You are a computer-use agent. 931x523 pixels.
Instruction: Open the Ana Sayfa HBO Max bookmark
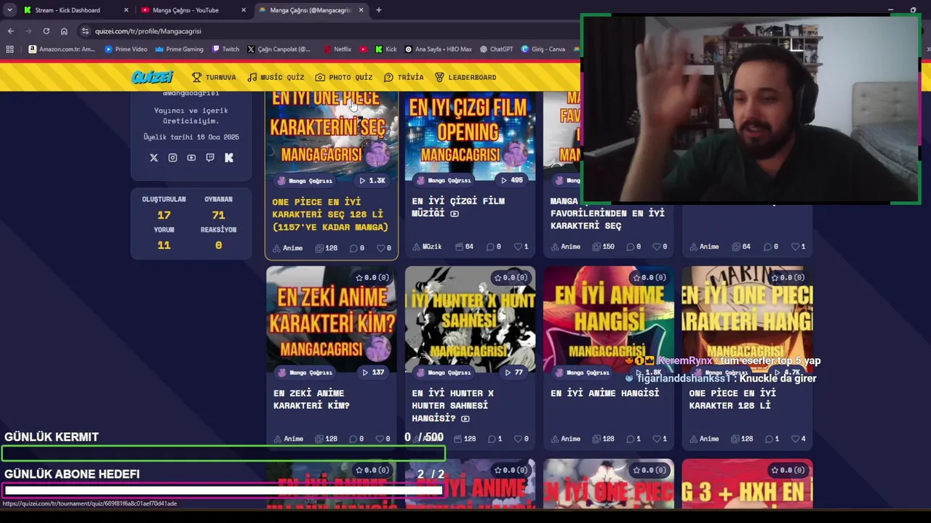coord(439,49)
